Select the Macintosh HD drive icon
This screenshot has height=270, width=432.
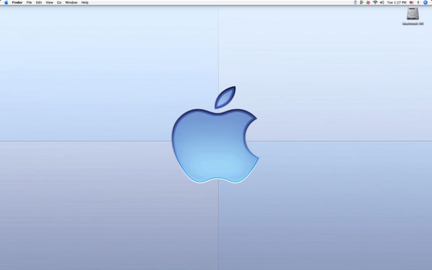pos(413,14)
